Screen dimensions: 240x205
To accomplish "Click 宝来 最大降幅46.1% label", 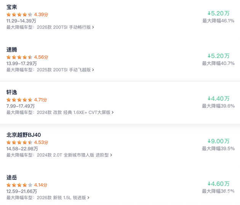I will (218, 21).
